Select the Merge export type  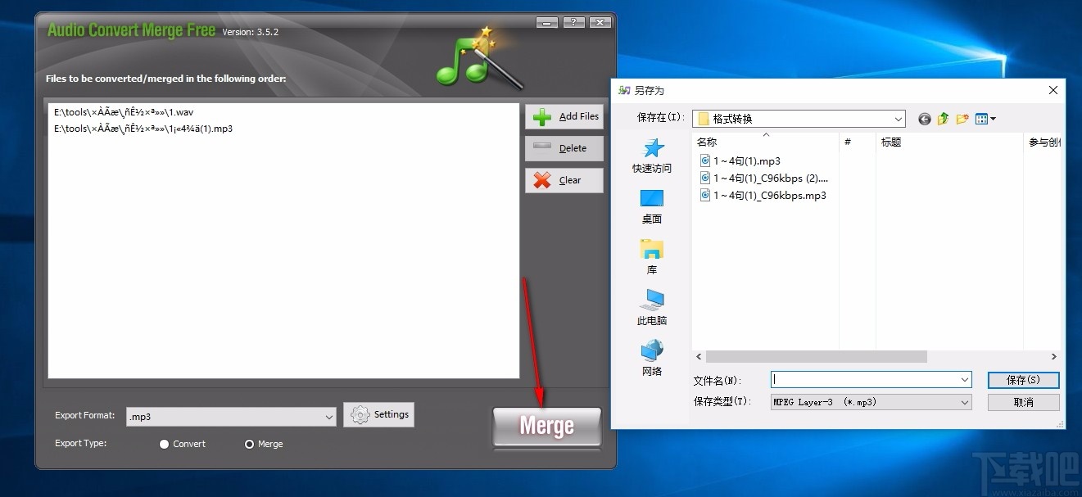pyautogui.click(x=249, y=444)
